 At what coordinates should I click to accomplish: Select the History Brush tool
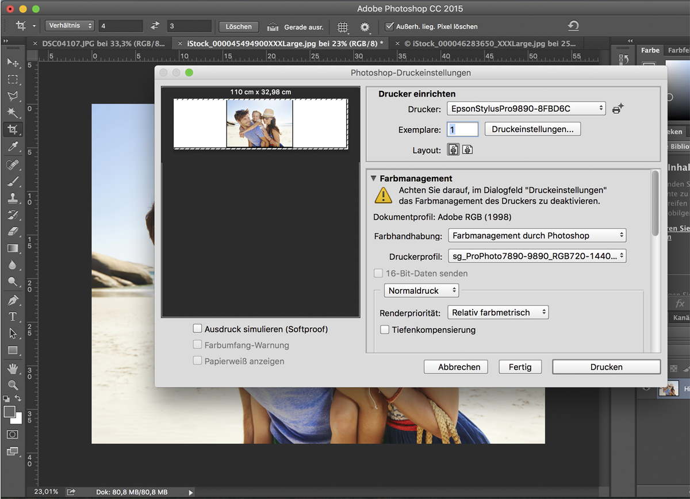tap(13, 215)
